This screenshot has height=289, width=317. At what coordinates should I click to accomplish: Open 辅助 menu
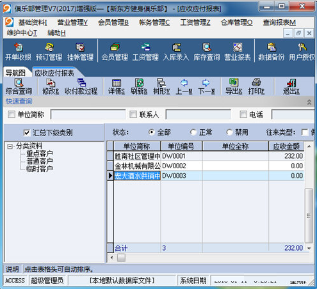56,33
